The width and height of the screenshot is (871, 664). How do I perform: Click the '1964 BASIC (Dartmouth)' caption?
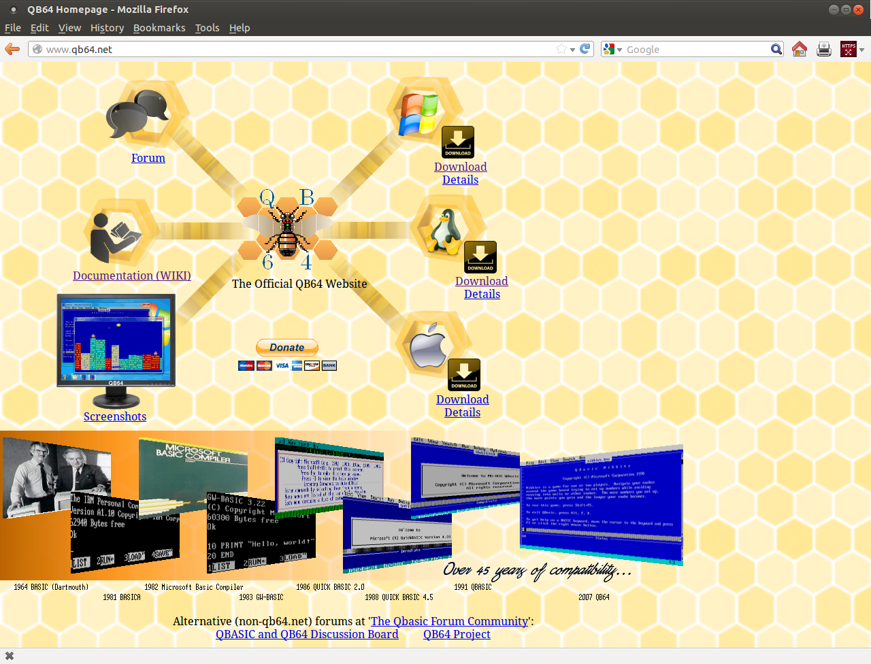coord(51,587)
